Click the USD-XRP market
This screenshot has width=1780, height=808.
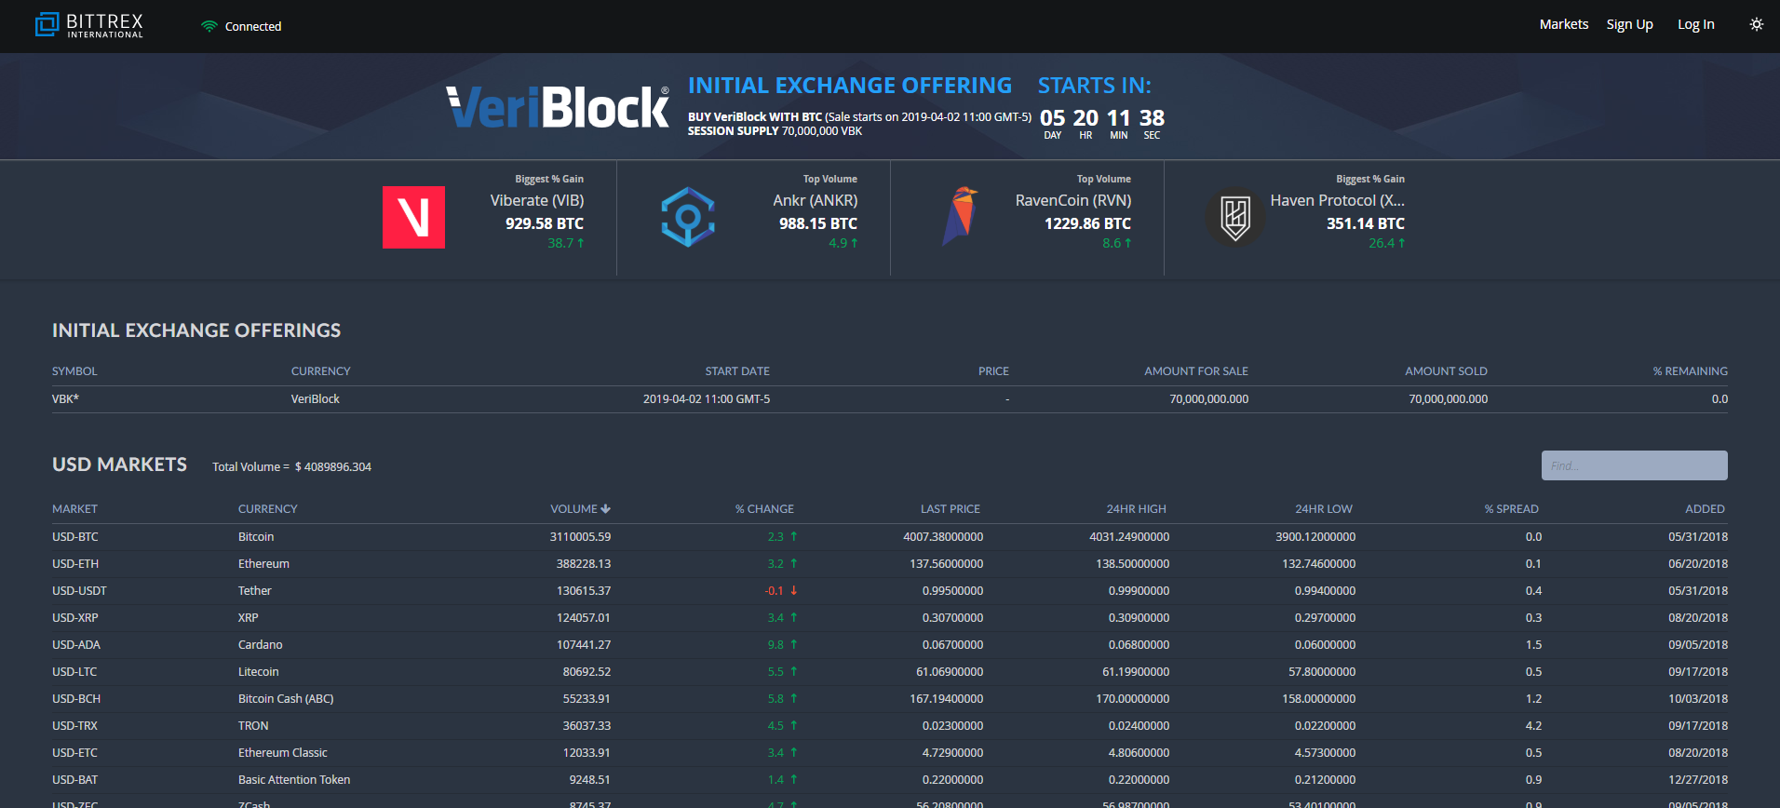75,618
